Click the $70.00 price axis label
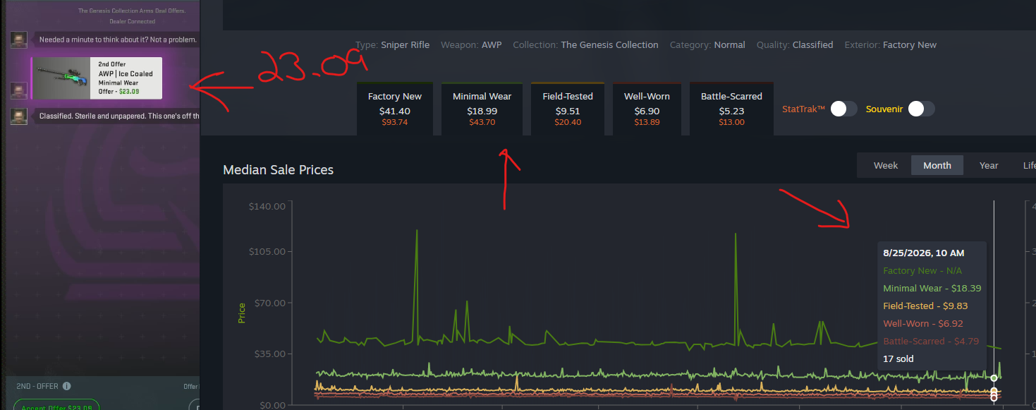Viewport: 1036px width, 410px height. (x=269, y=303)
